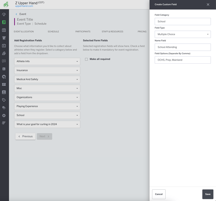Open the schedule list calendar icon
Image resolution: width=216 pixels, height=201 pixels.
pyautogui.click(x=4, y=30)
